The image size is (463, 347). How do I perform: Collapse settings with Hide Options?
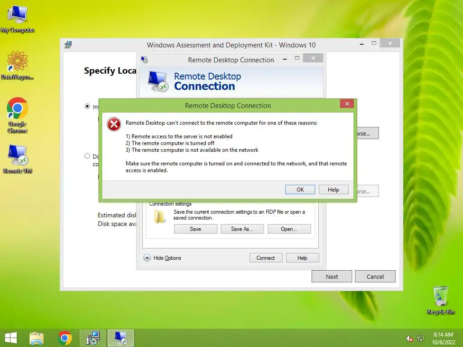click(x=162, y=258)
